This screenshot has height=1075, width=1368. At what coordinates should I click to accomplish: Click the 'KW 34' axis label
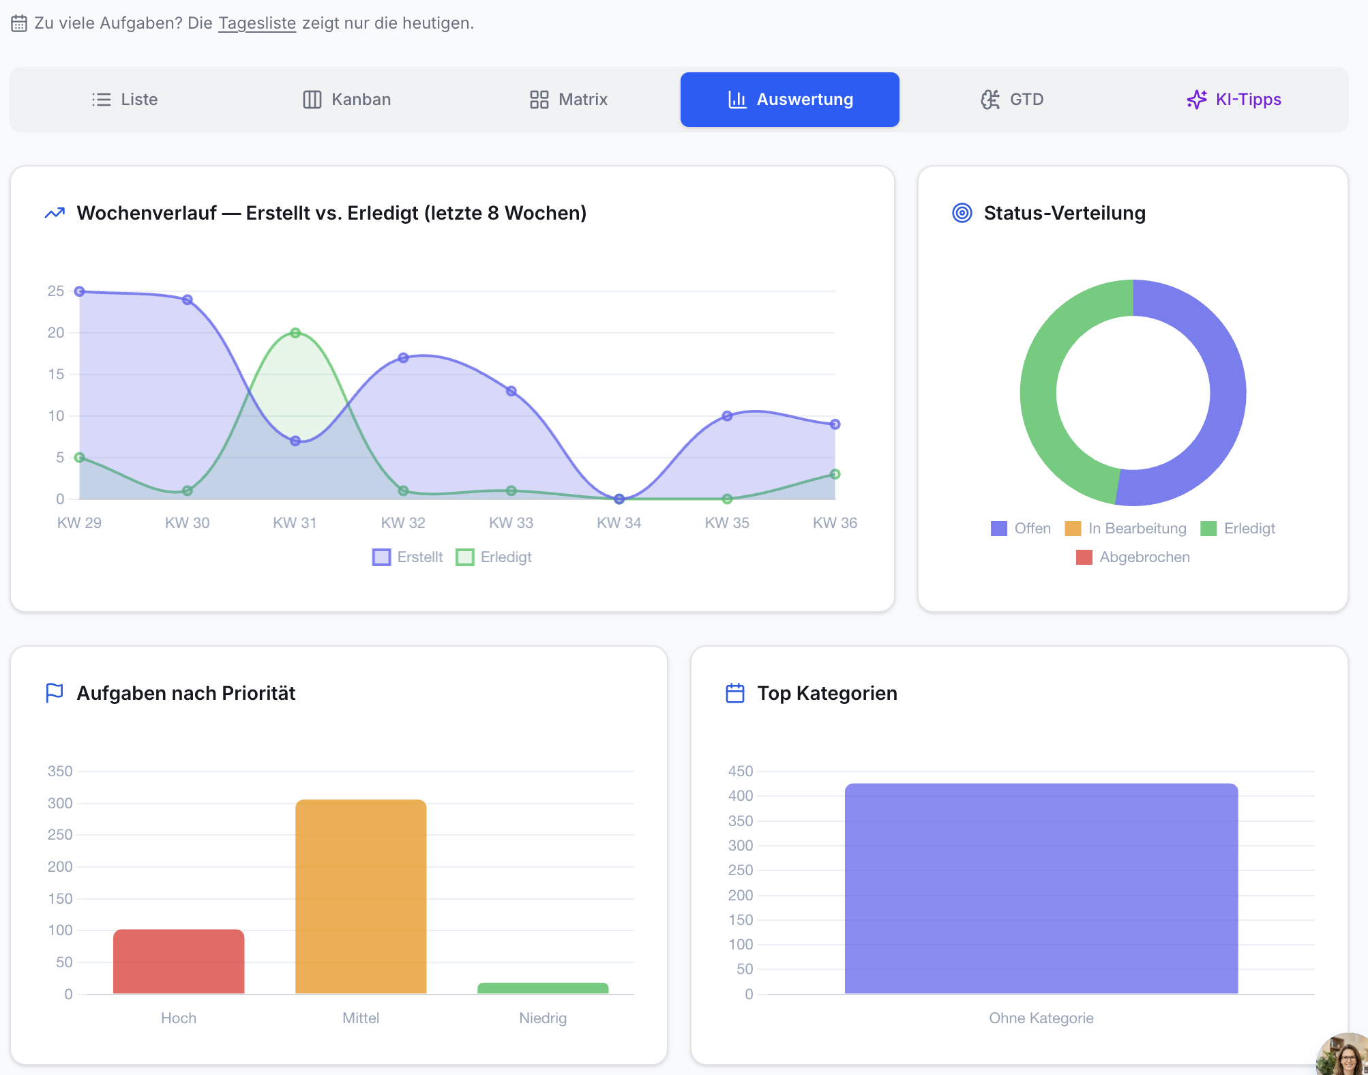(619, 523)
